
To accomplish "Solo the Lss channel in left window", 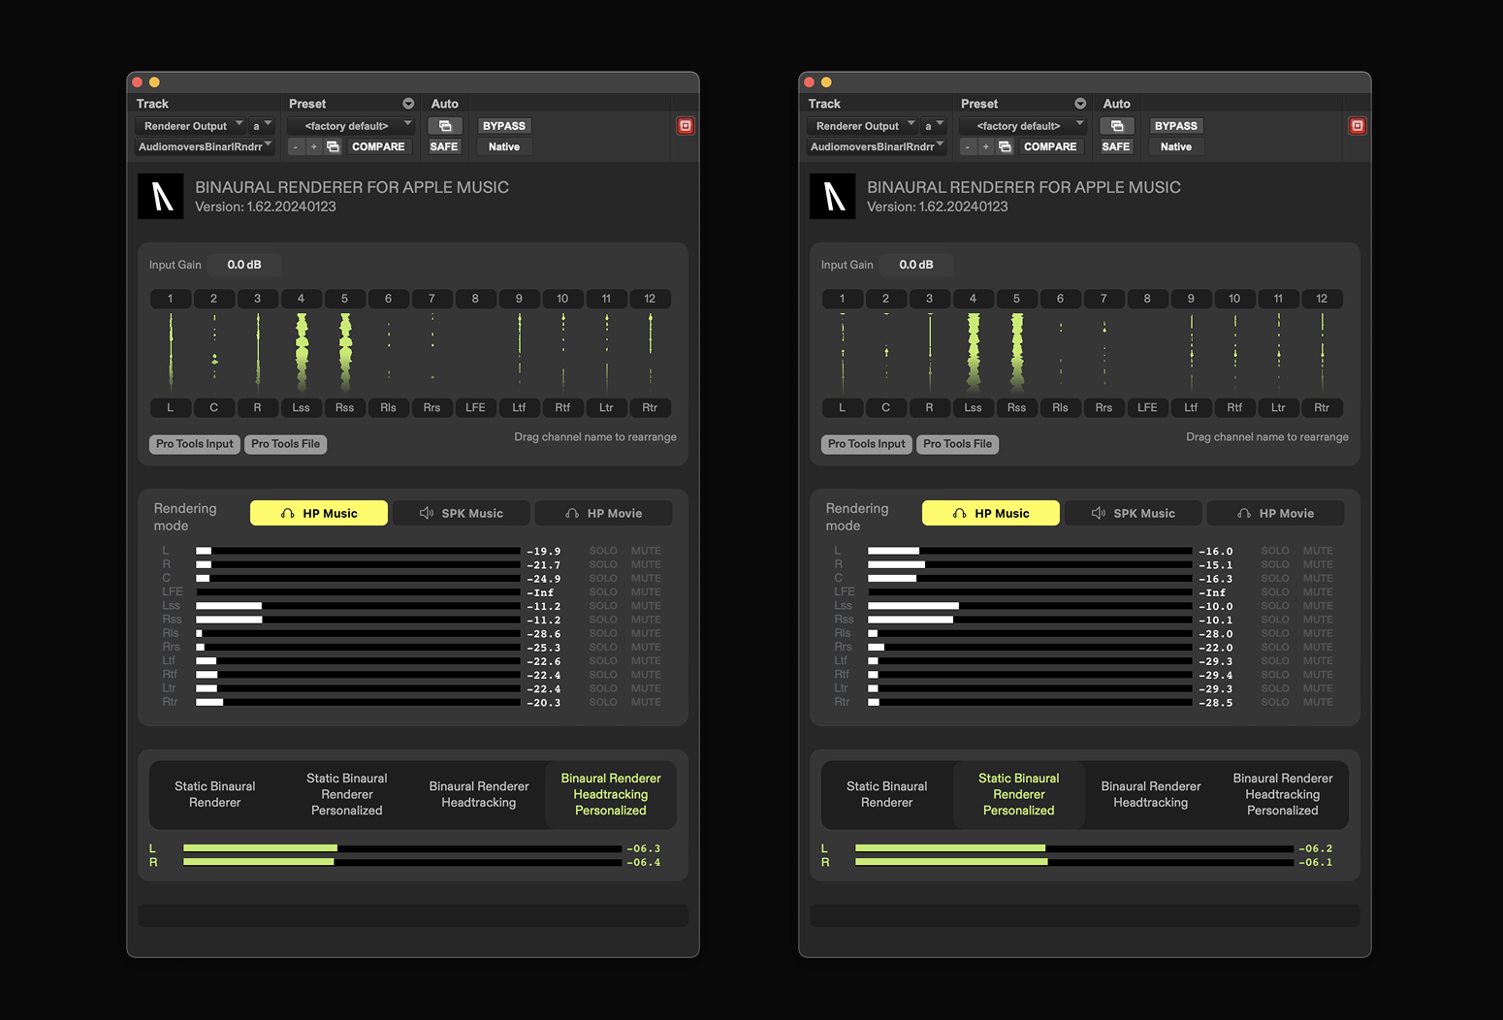I will (x=603, y=606).
